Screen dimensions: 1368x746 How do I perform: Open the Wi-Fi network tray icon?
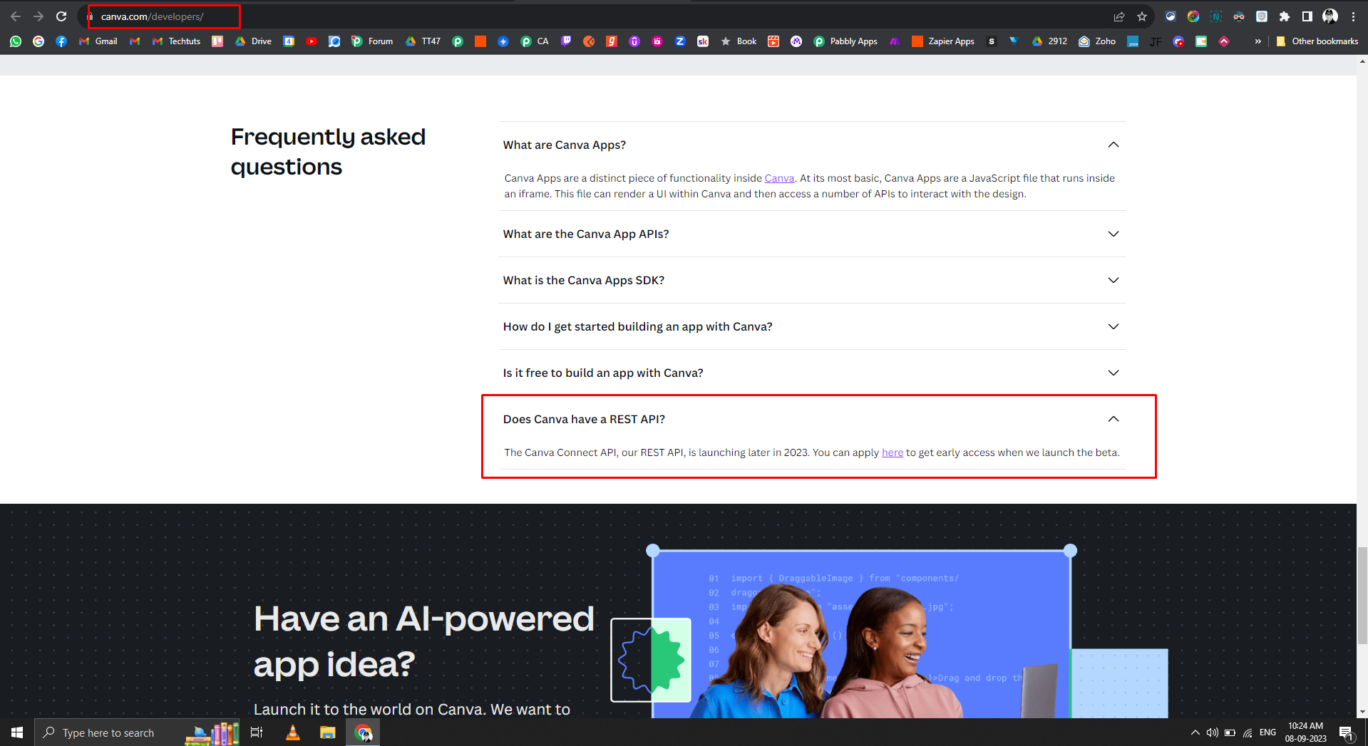tap(1248, 732)
